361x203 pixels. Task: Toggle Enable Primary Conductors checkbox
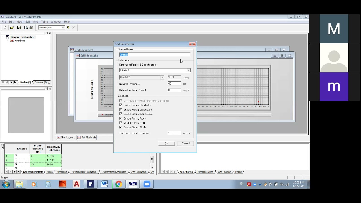pyautogui.click(x=121, y=105)
